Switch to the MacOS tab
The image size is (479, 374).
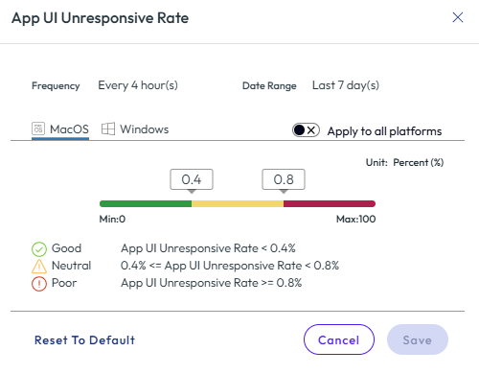(x=60, y=129)
